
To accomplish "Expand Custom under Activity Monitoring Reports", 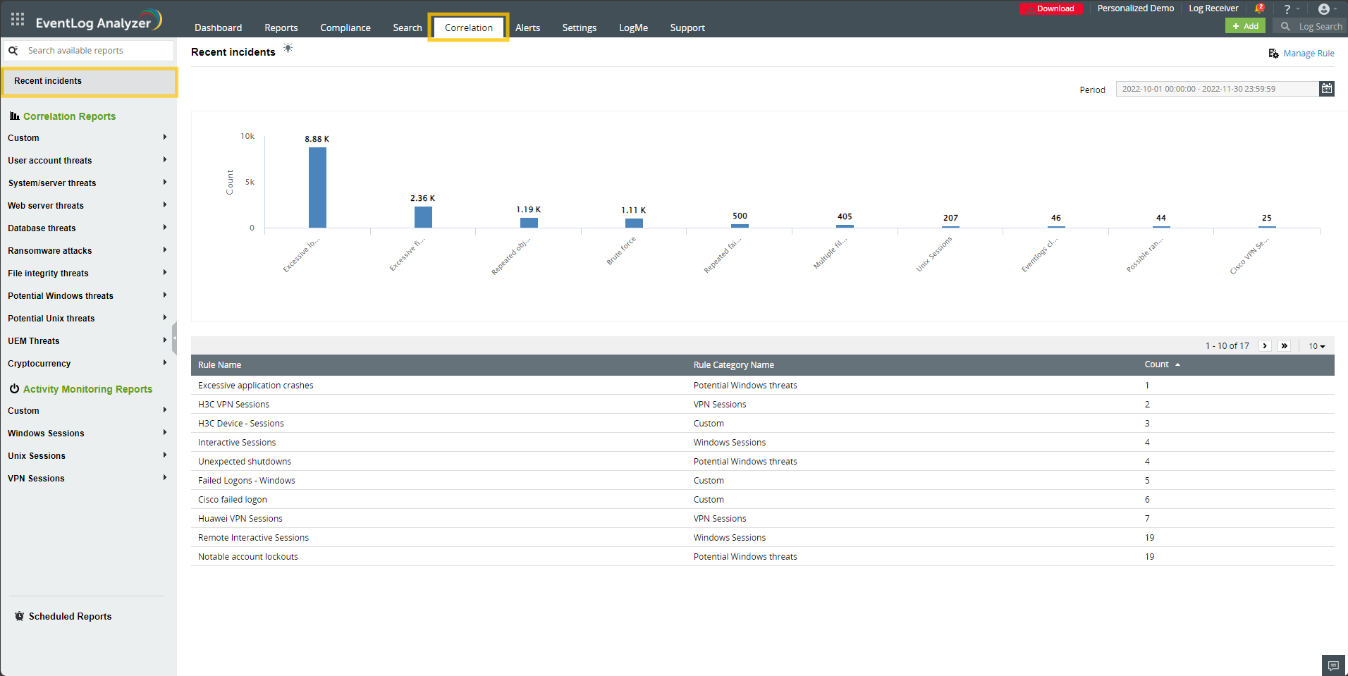I will 88,411.
